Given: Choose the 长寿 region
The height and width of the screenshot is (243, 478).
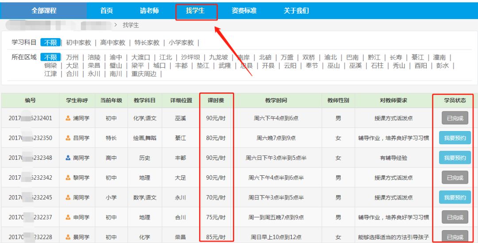Looking at the screenshot, I should tap(396, 58).
